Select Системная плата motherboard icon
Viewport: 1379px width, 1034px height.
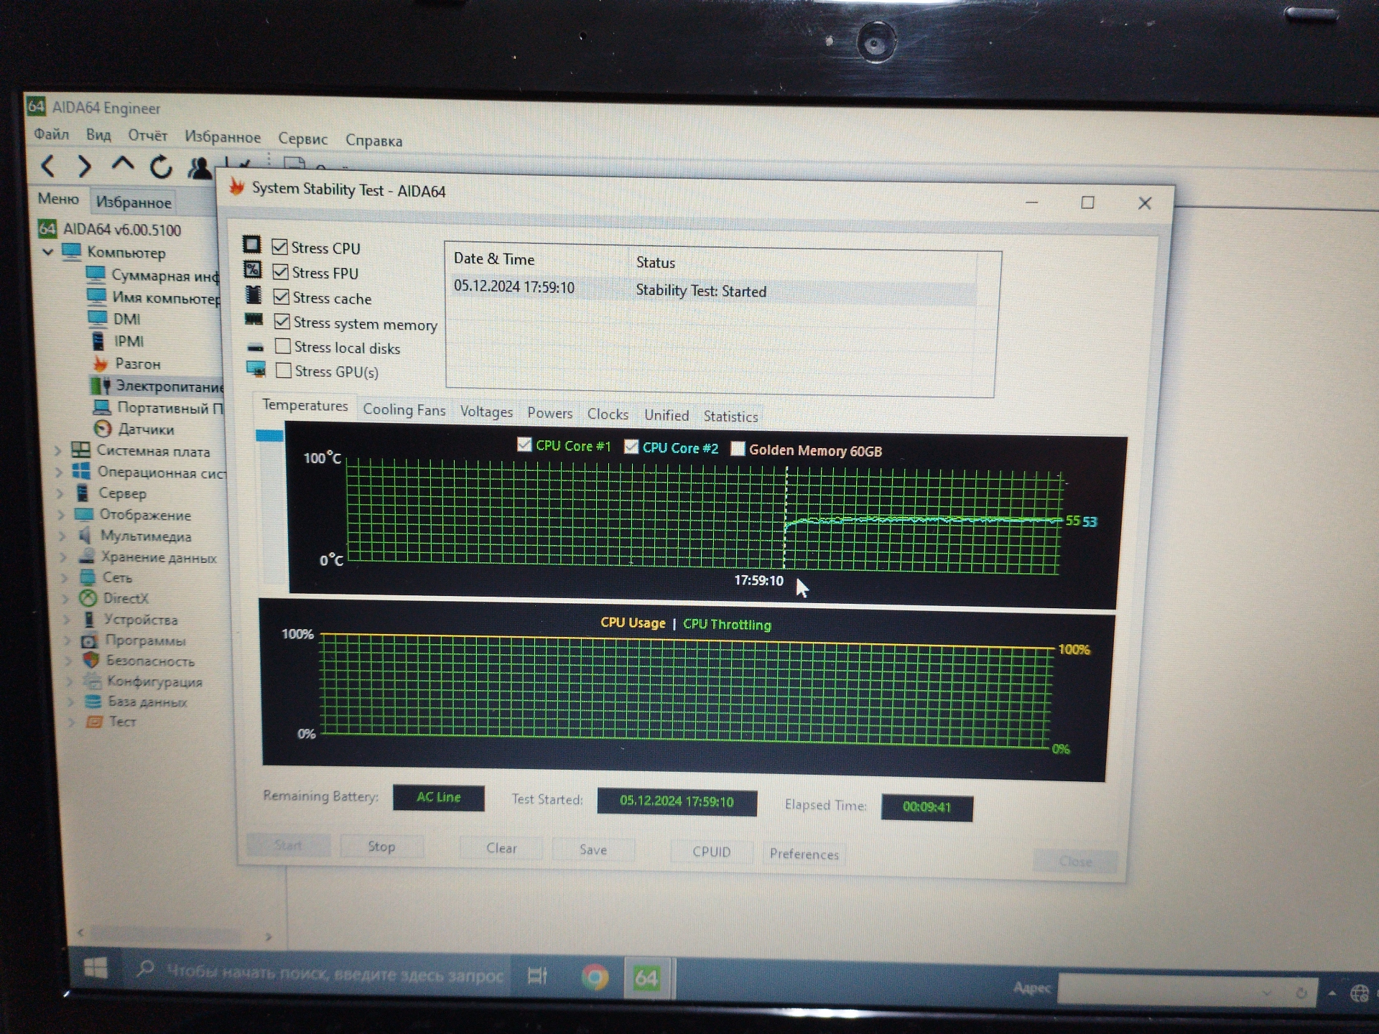[x=80, y=450]
